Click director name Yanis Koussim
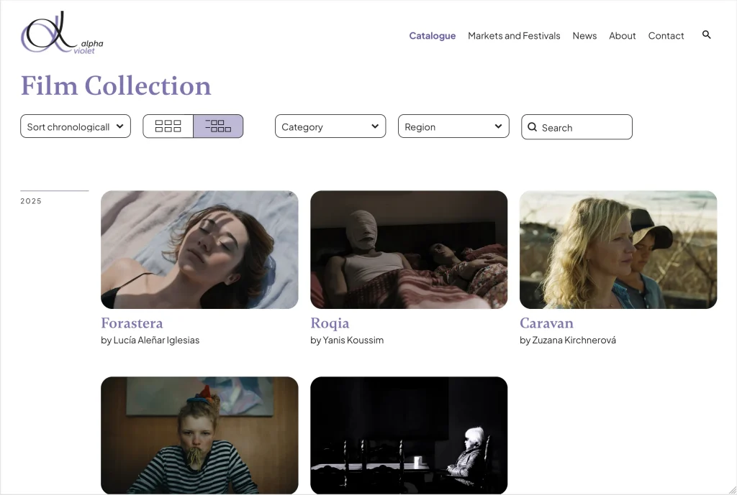Screen dimensions: 737x495 click(x=353, y=340)
